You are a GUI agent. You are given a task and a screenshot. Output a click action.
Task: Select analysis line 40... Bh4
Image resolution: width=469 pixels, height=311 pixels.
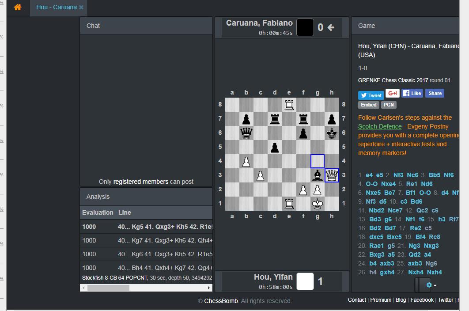click(146, 267)
